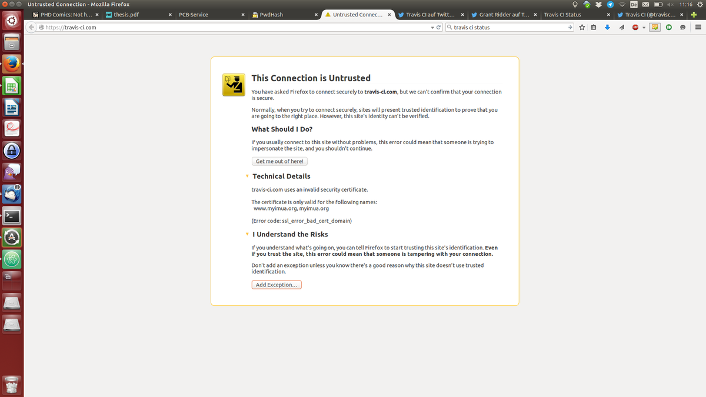Switch to the Travis CI auf Twitter tab
Viewport: 706px width, 397px height.
(x=430, y=15)
